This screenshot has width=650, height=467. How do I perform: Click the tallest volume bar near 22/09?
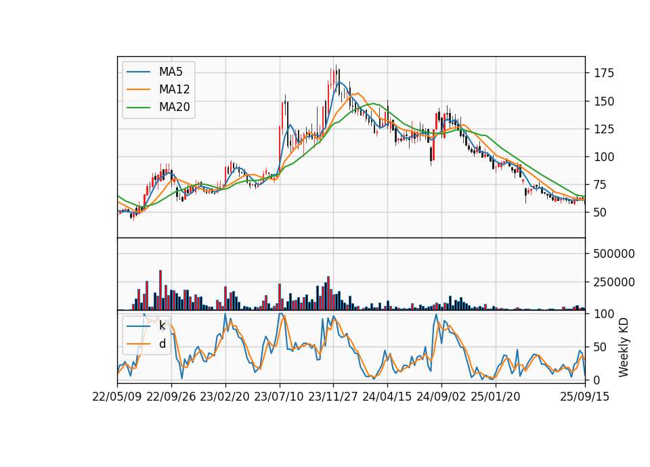point(160,290)
